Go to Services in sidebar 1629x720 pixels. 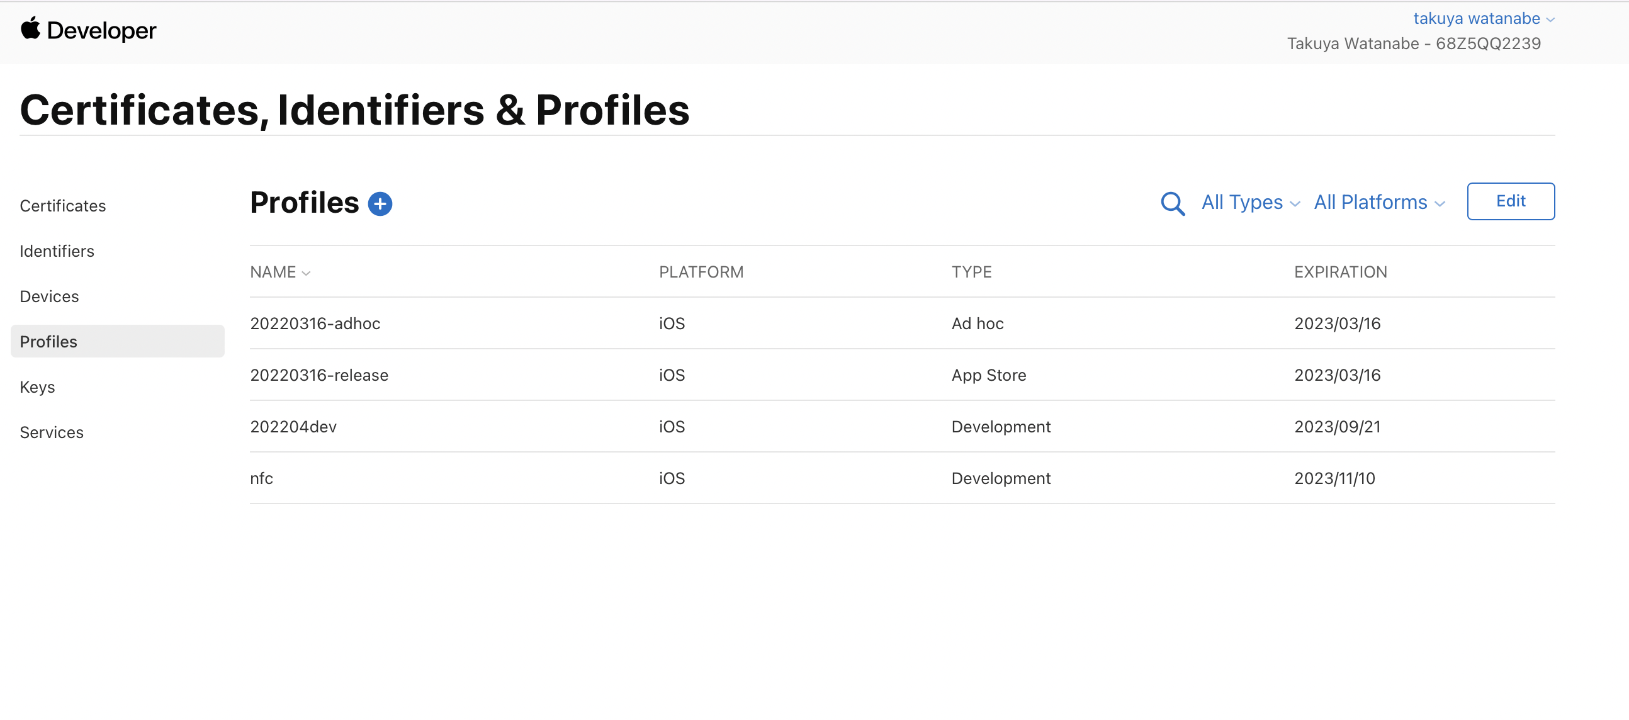point(52,432)
